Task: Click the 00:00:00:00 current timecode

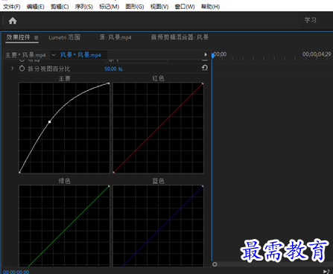Action: click(16, 272)
